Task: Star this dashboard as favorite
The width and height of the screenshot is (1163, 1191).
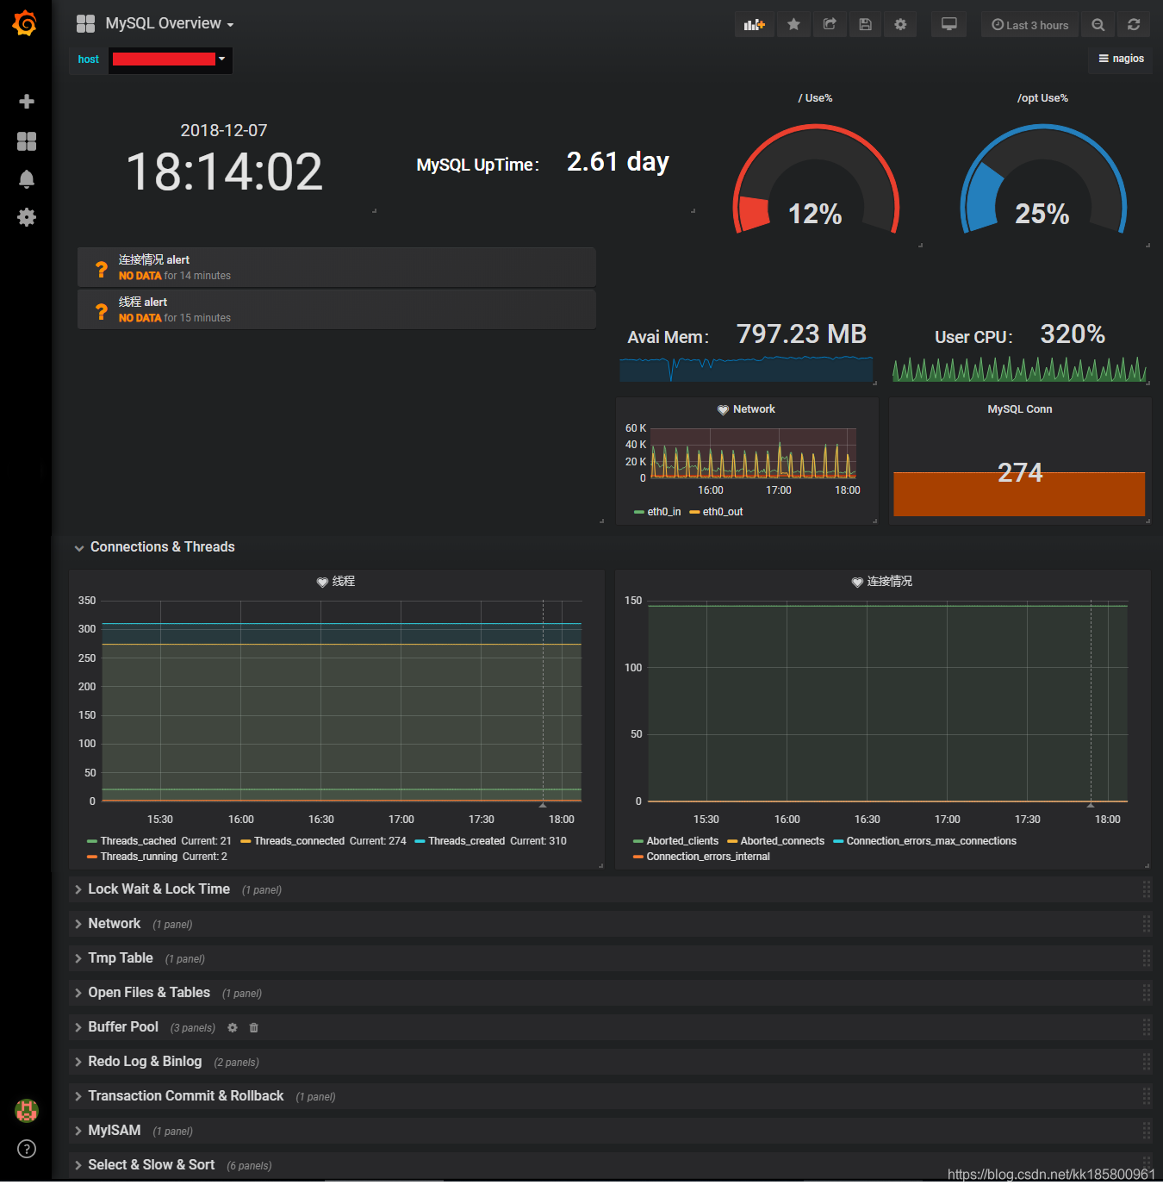Action: tap(793, 24)
